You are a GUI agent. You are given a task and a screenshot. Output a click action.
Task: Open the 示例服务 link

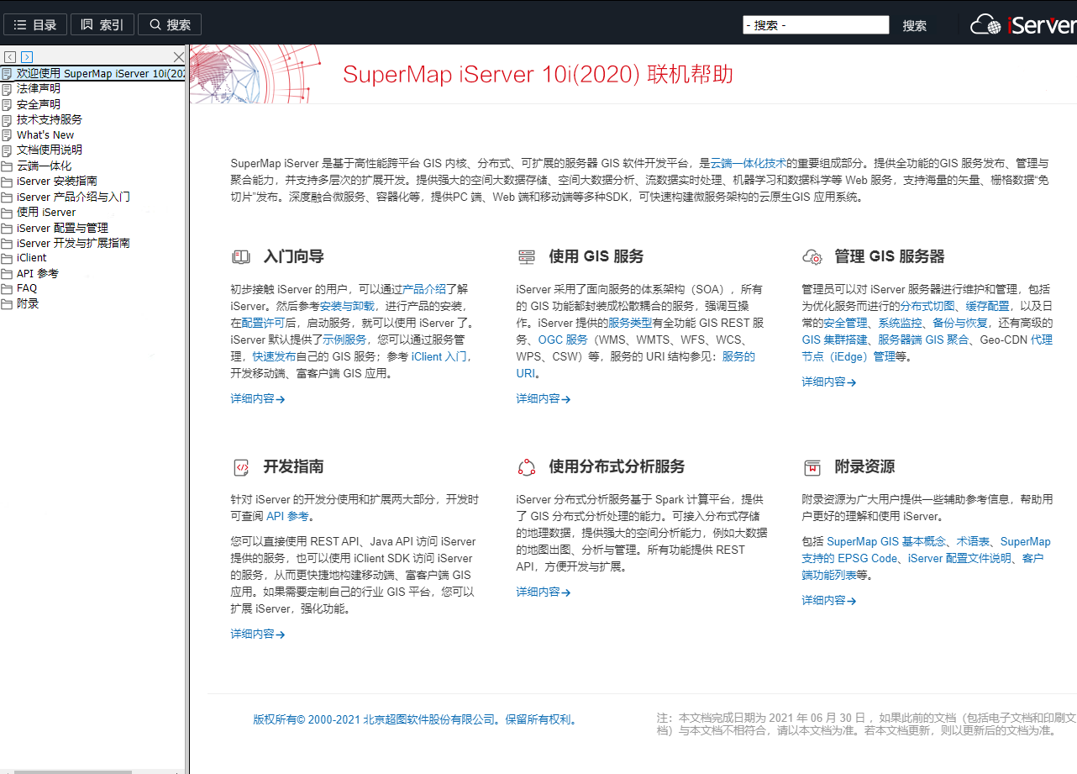click(x=344, y=340)
